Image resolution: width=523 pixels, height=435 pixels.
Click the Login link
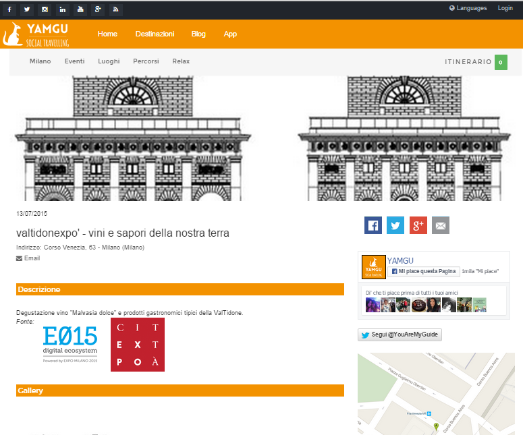(505, 8)
